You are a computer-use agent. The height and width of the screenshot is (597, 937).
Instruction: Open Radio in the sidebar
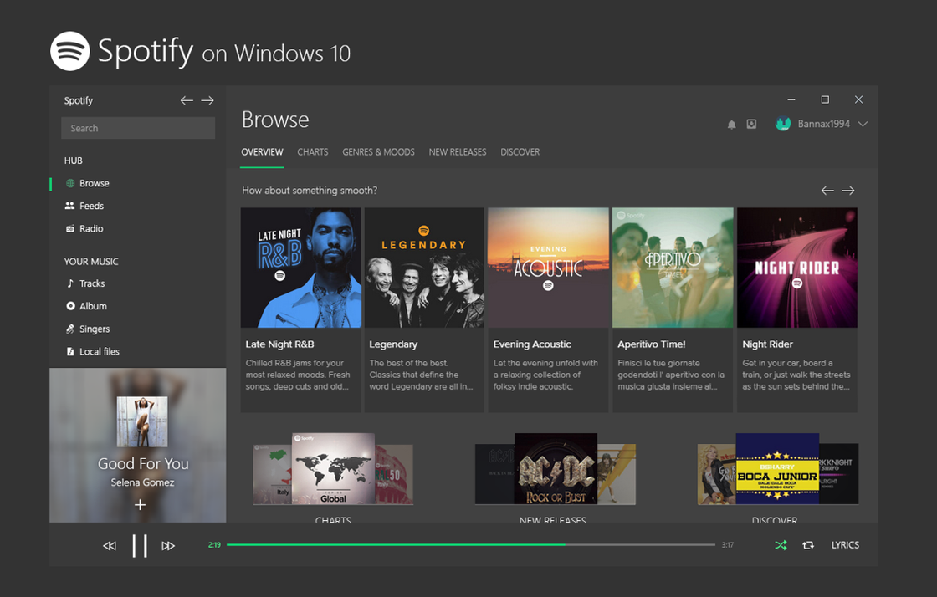[x=91, y=229]
